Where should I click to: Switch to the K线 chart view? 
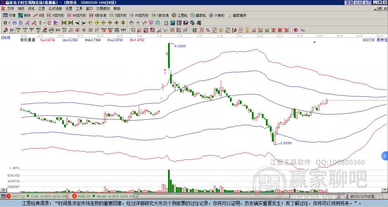click(x=38, y=15)
